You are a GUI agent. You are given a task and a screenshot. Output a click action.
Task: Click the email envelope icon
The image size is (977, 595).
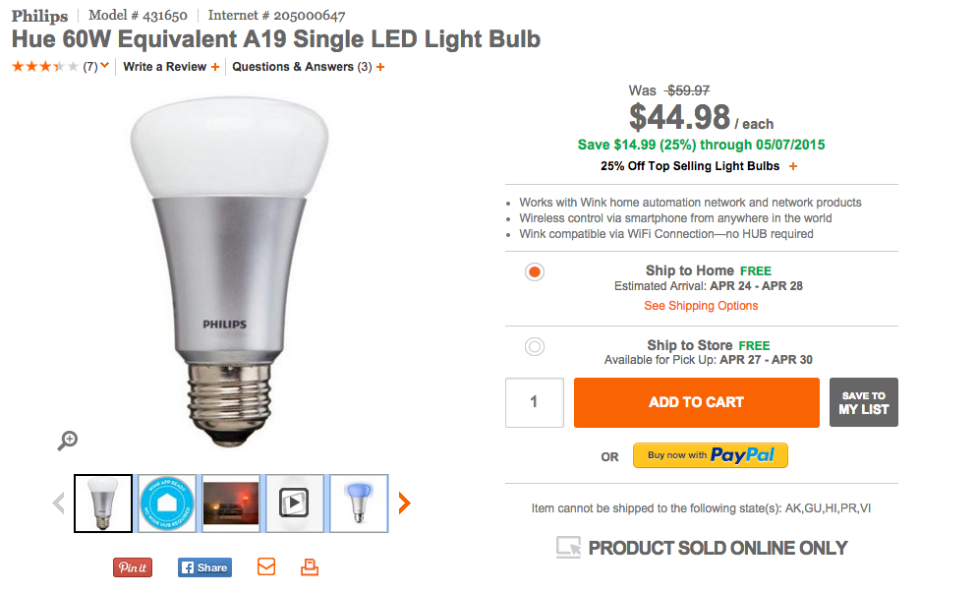266,567
